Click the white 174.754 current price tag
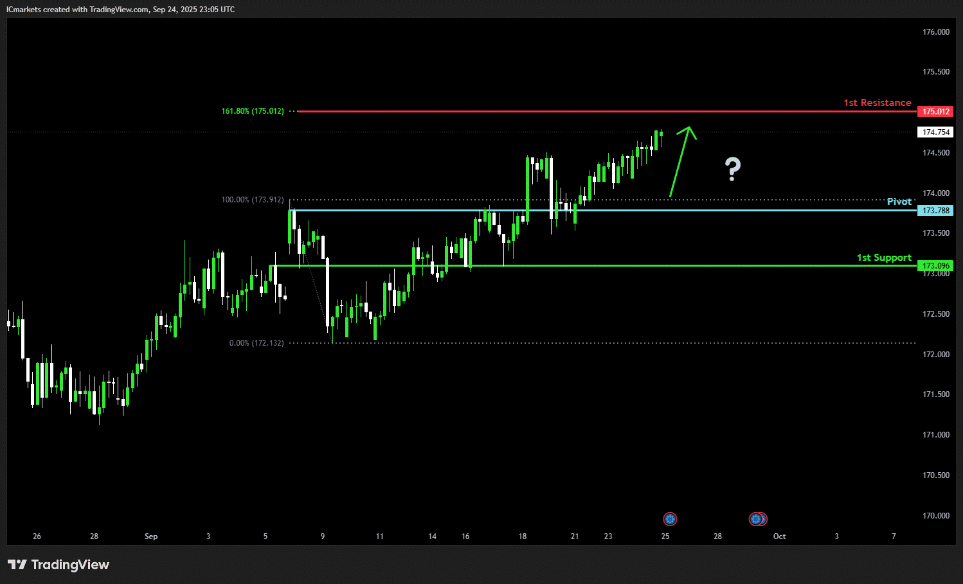Image resolution: width=963 pixels, height=584 pixels. (x=935, y=132)
